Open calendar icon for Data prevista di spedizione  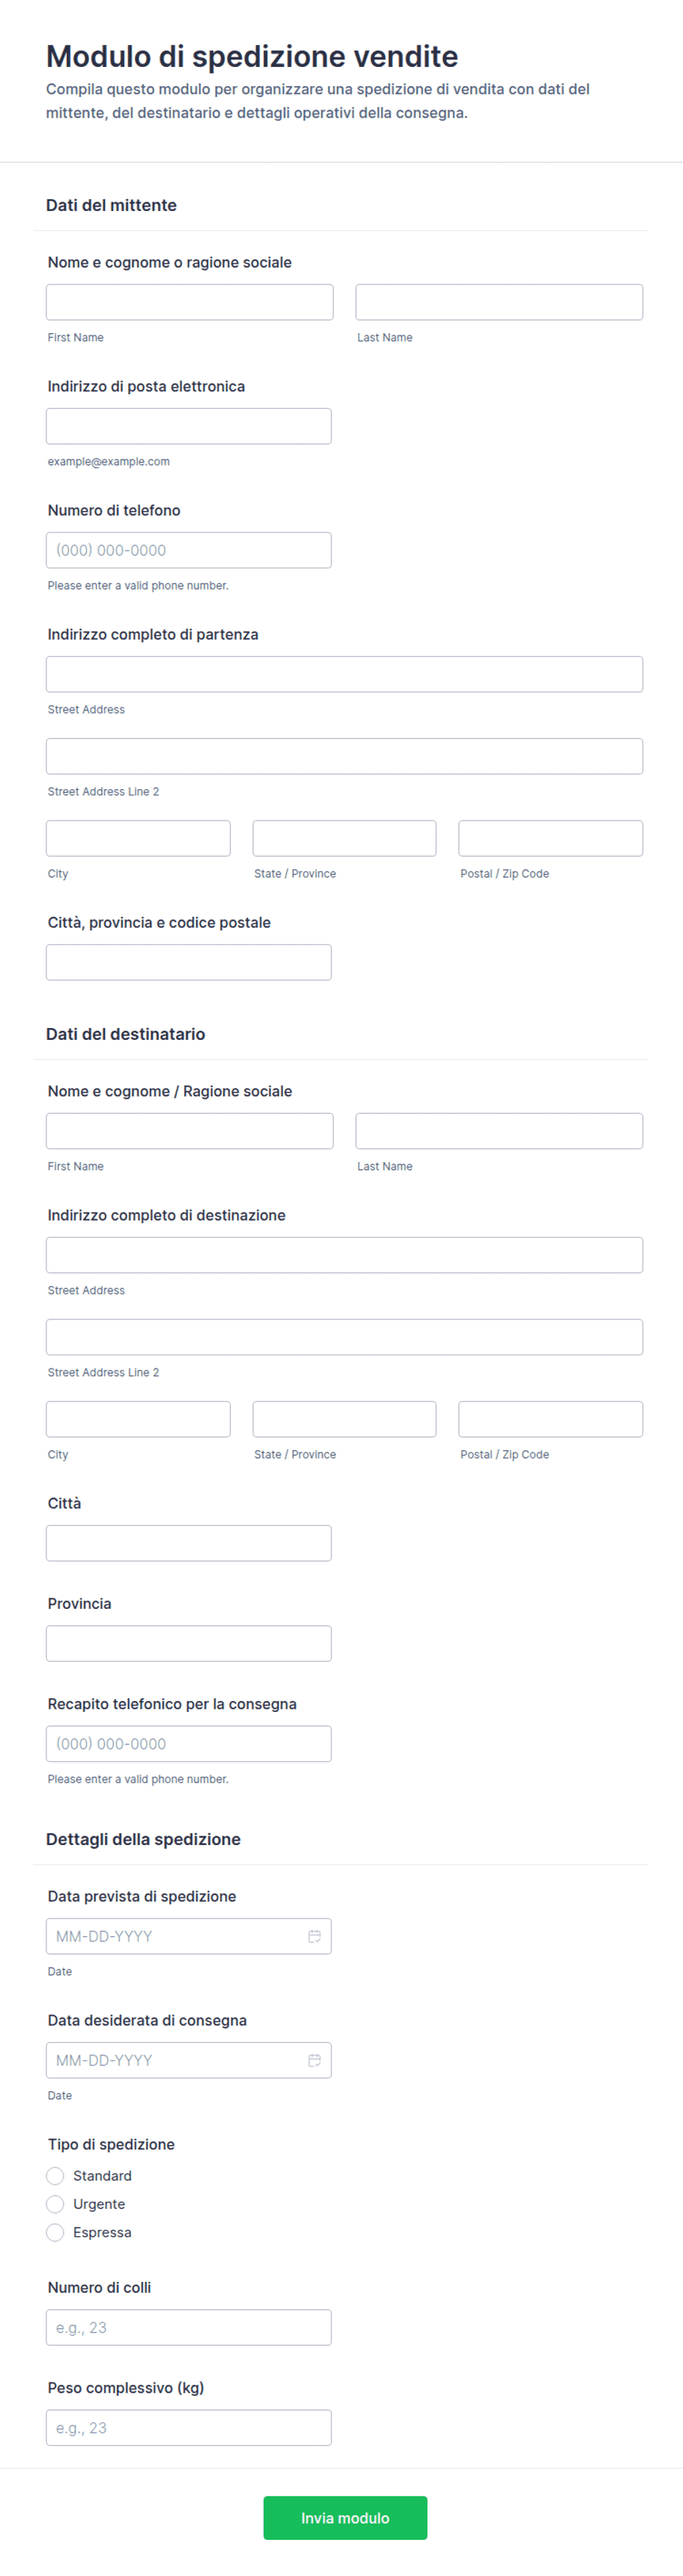pyautogui.click(x=314, y=1936)
